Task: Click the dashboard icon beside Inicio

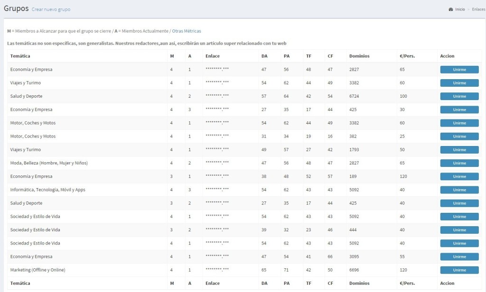Action: click(x=451, y=9)
